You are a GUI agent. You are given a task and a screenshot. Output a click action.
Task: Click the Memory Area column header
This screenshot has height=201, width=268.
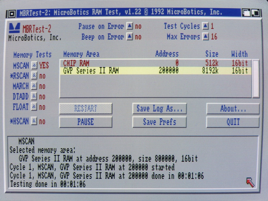coord(81,54)
